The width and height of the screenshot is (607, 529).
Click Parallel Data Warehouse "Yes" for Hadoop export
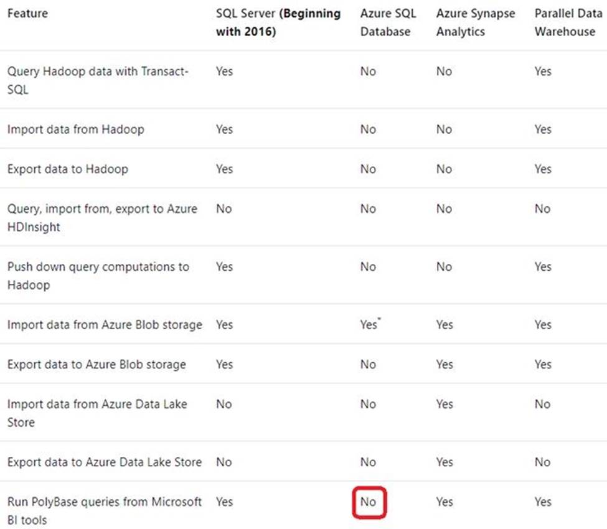[x=543, y=169]
